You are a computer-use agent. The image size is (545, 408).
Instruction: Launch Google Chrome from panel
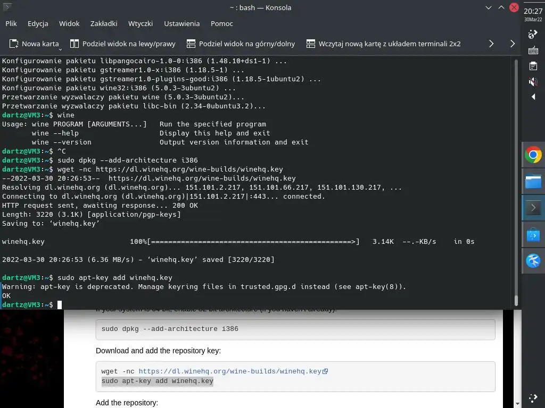point(533,155)
